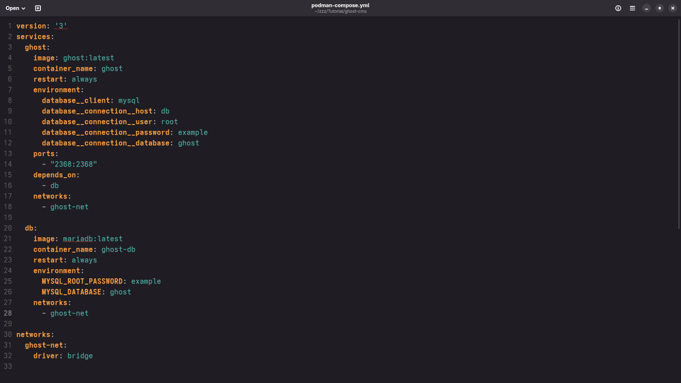Click top-level 'networks:' on line 30
681x383 pixels.
click(x=36, y=335)
